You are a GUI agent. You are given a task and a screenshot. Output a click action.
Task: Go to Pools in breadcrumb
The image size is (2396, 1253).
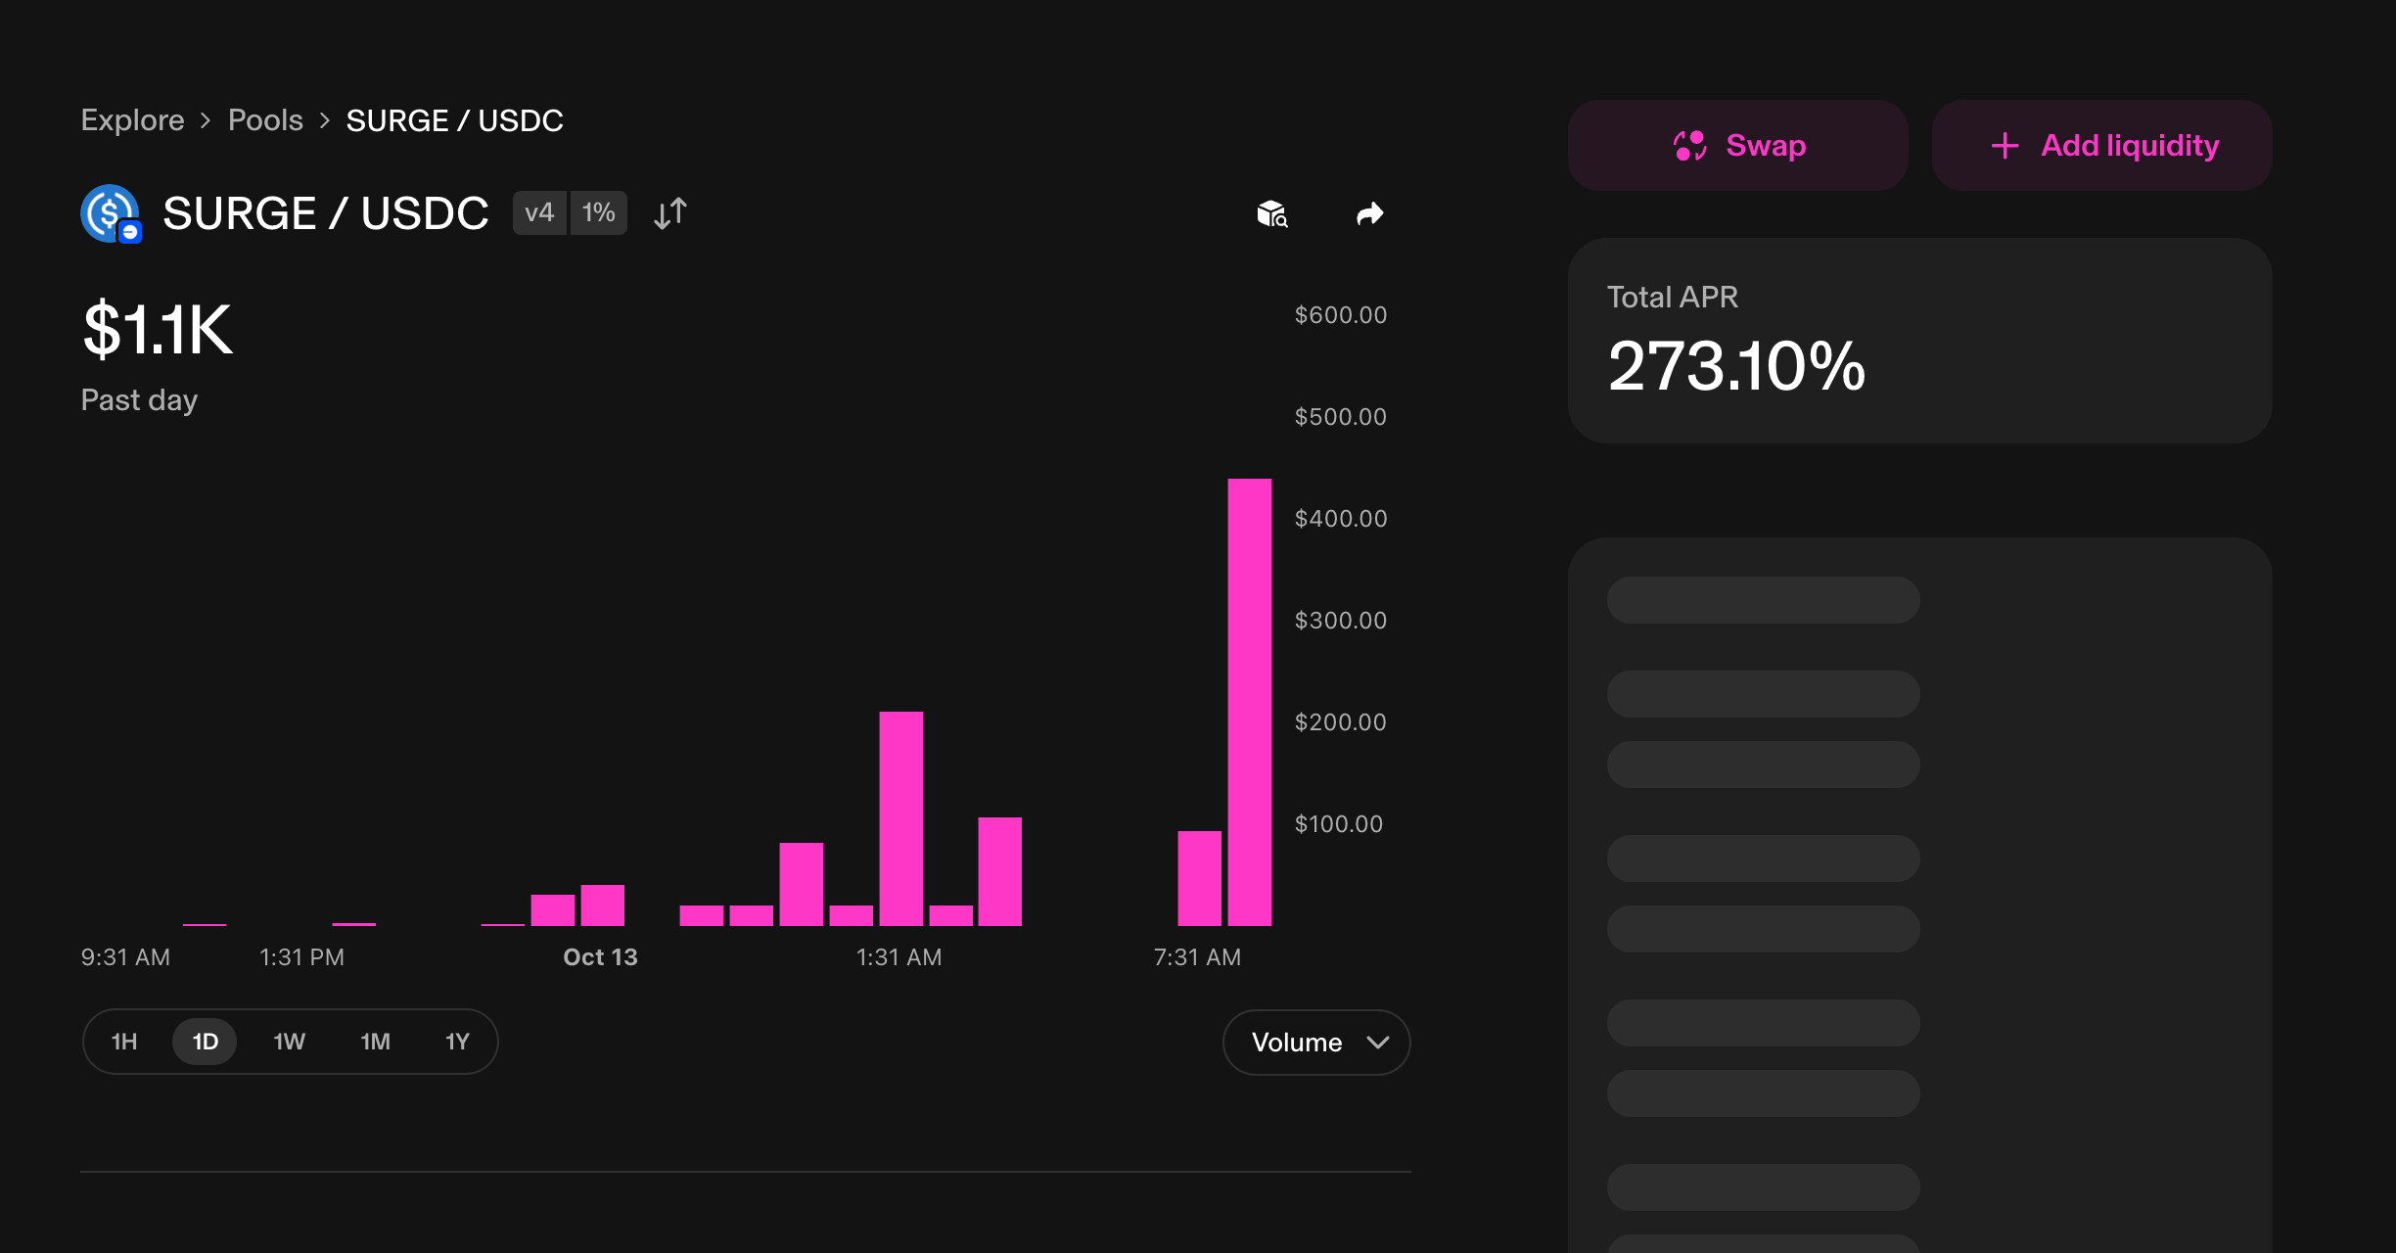265,120
